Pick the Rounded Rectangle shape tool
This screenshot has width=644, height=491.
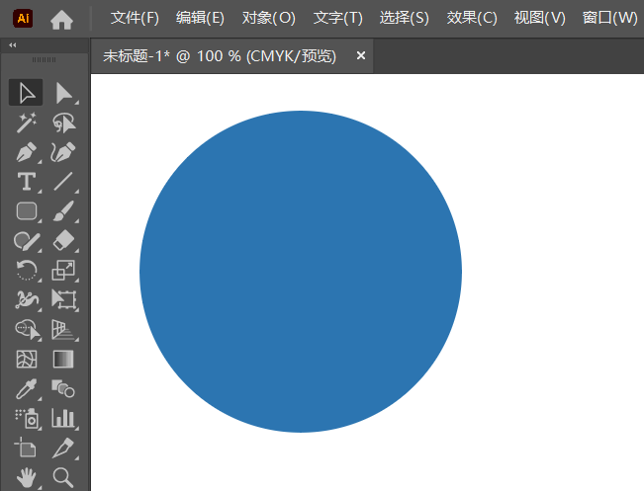[26, 211]
